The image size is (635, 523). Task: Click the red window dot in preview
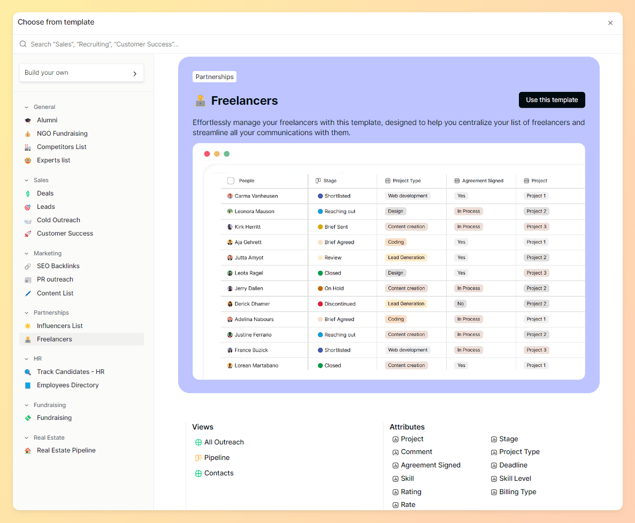(x=207, y=154)
